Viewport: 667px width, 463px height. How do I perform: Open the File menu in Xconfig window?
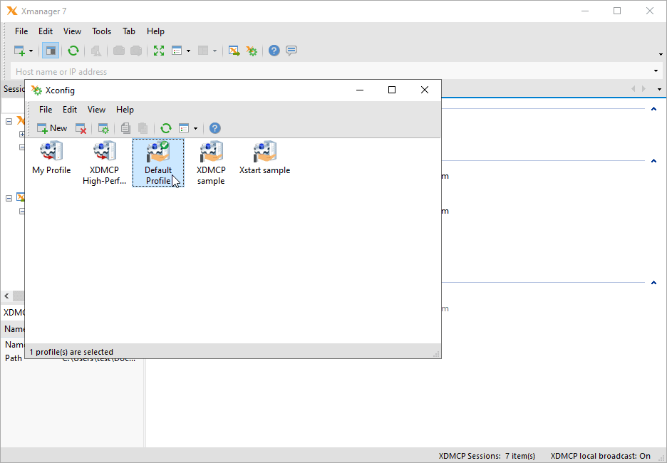tap(46, 109)
